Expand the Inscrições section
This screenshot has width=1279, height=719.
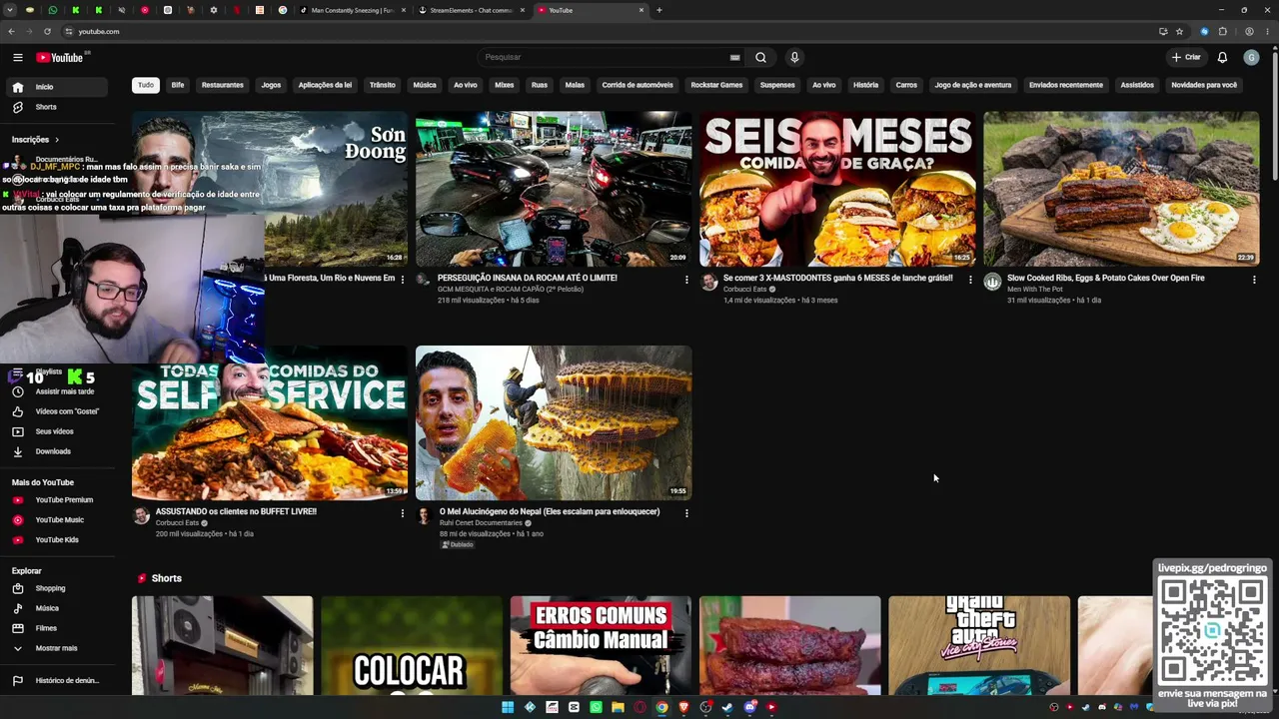36,140
